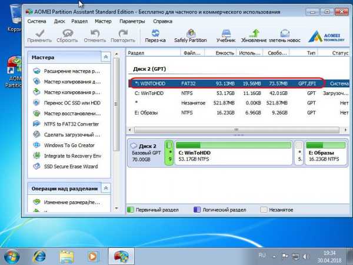Open Integrate to Recovery Env wizard
Screen dimensions: 353x265
72,156
